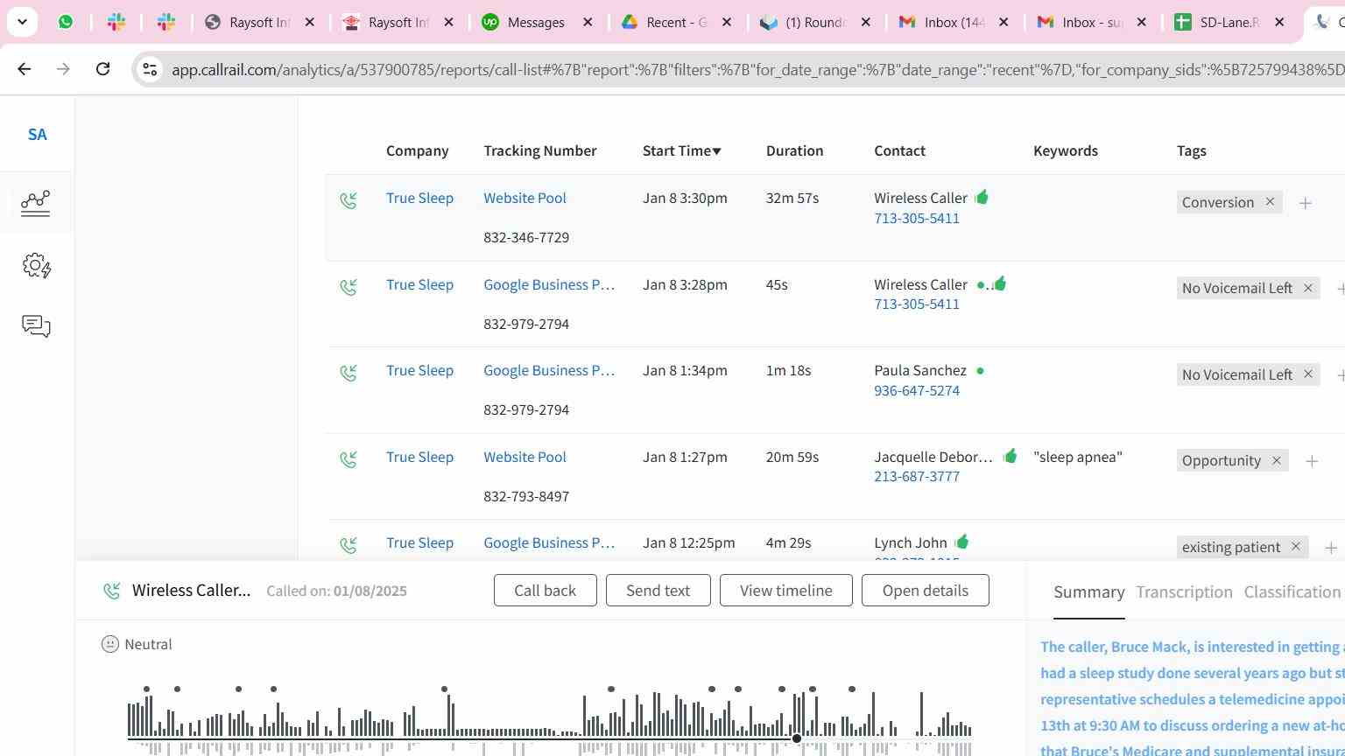Open Google Business P… link for Jan 8 1:34pm

click(x=549, y=371)
